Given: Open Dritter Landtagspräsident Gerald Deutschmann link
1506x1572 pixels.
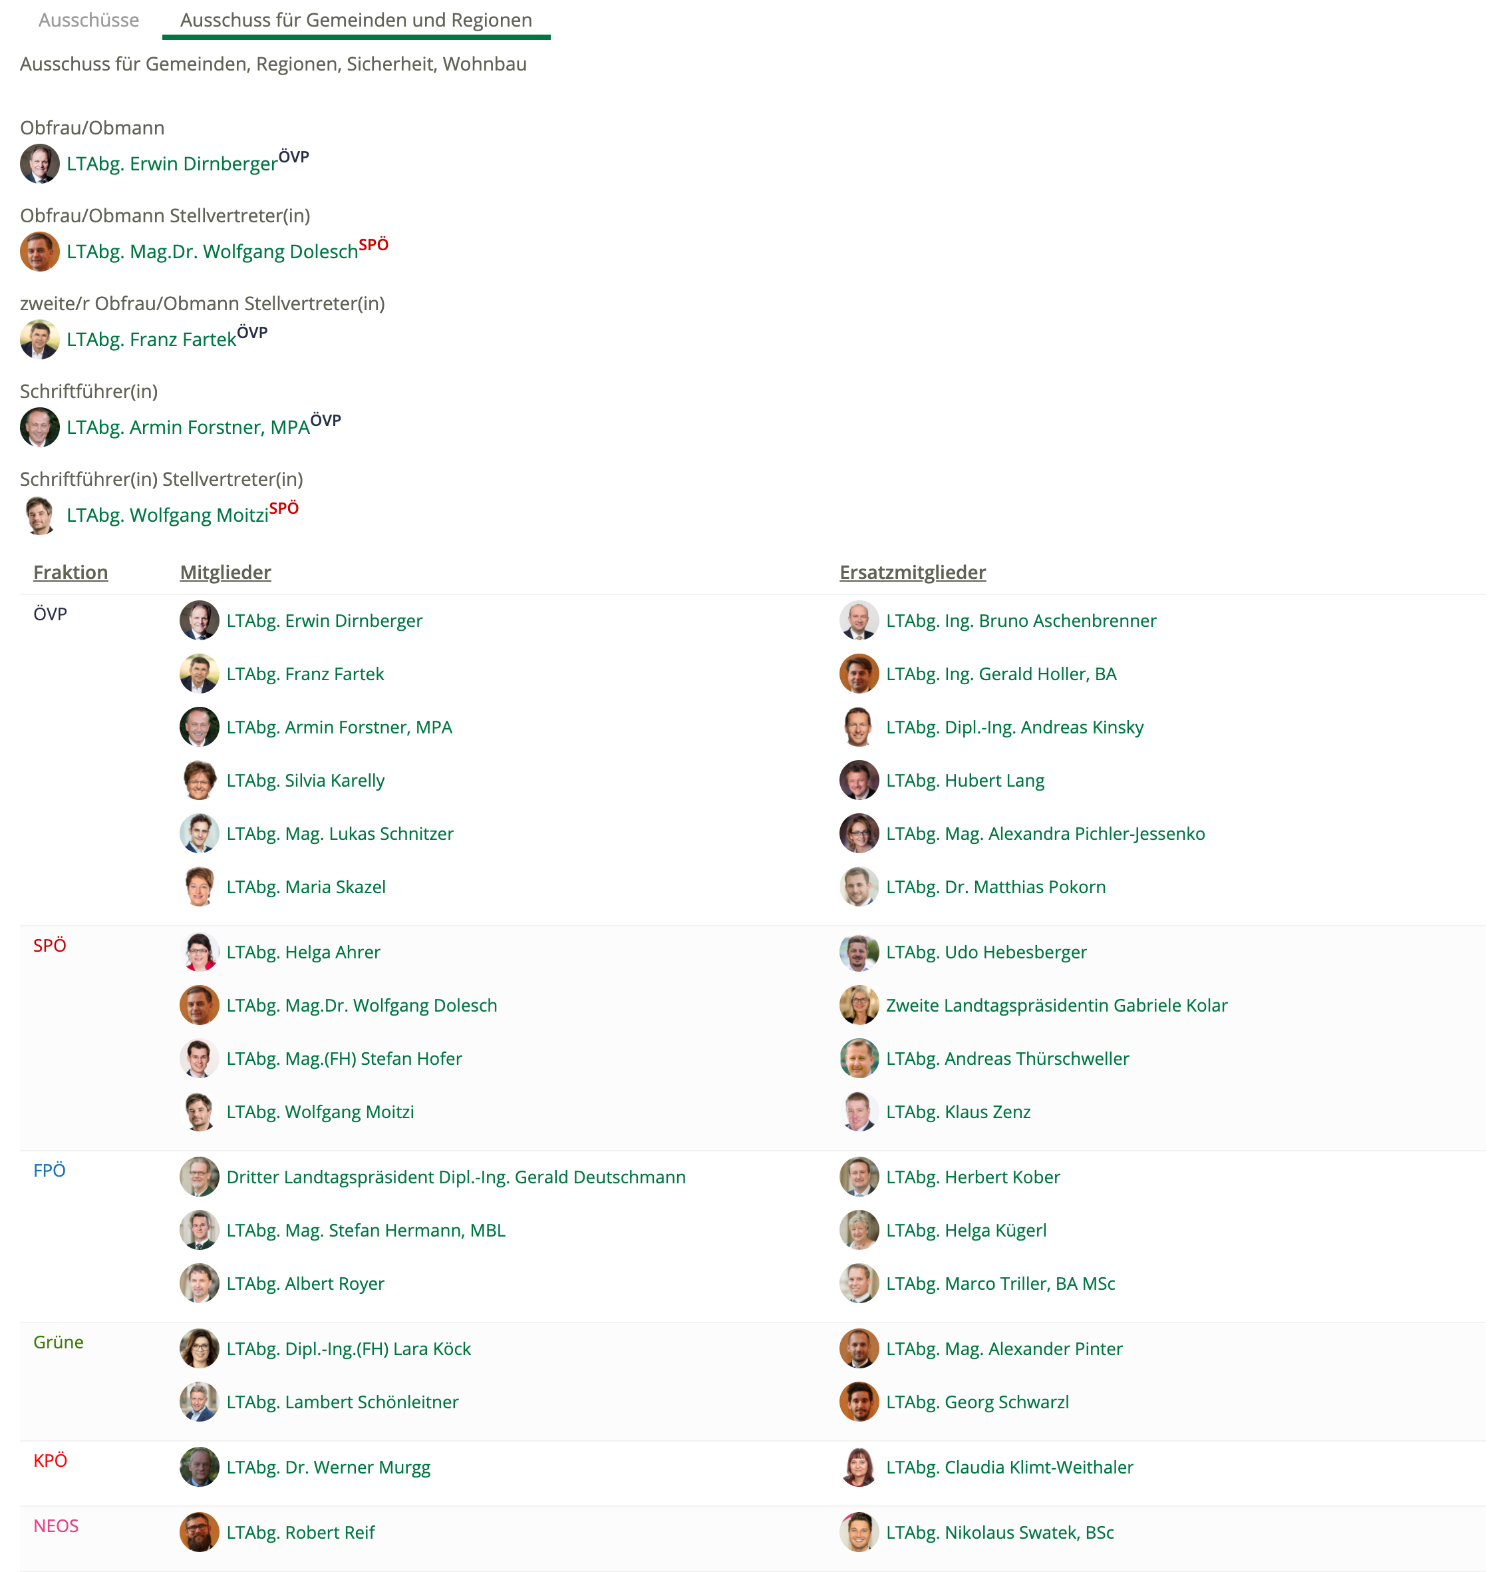Looking at the screenshot, I should click(x=456, y=1177).
